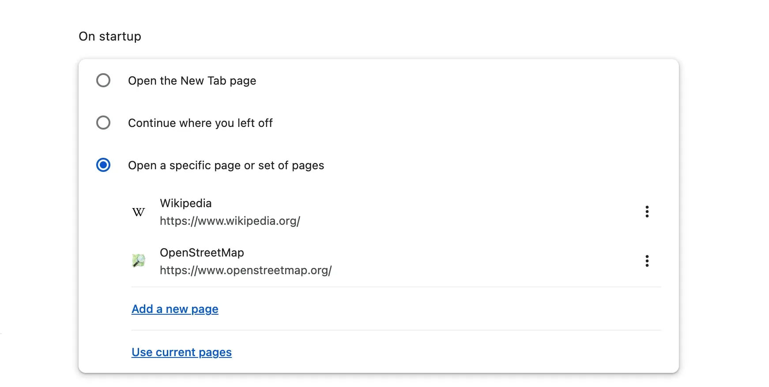Click Use current pages link
Screen dimensions: 769x387
point(181,352)
